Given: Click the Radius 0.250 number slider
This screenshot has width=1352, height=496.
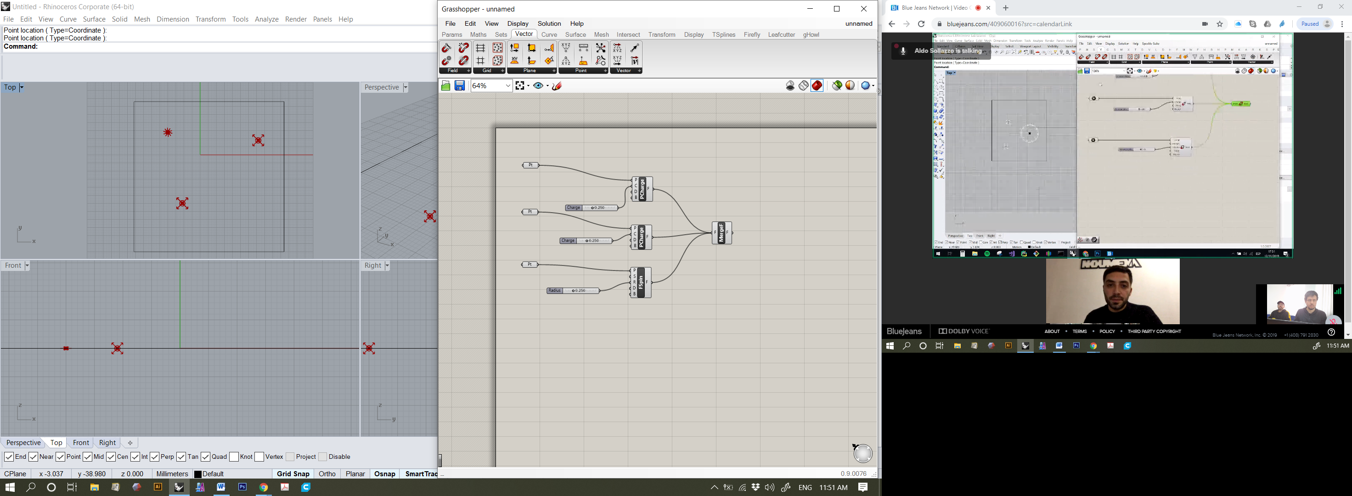Looking at the screenshot, I should click(x=573, y=290).
